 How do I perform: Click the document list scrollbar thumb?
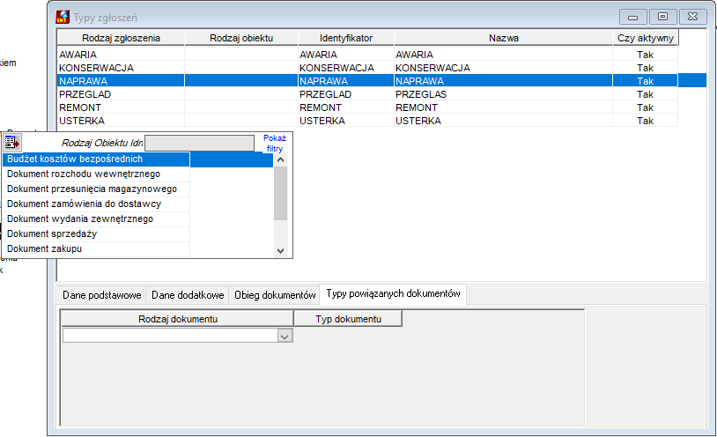point(281,194)
